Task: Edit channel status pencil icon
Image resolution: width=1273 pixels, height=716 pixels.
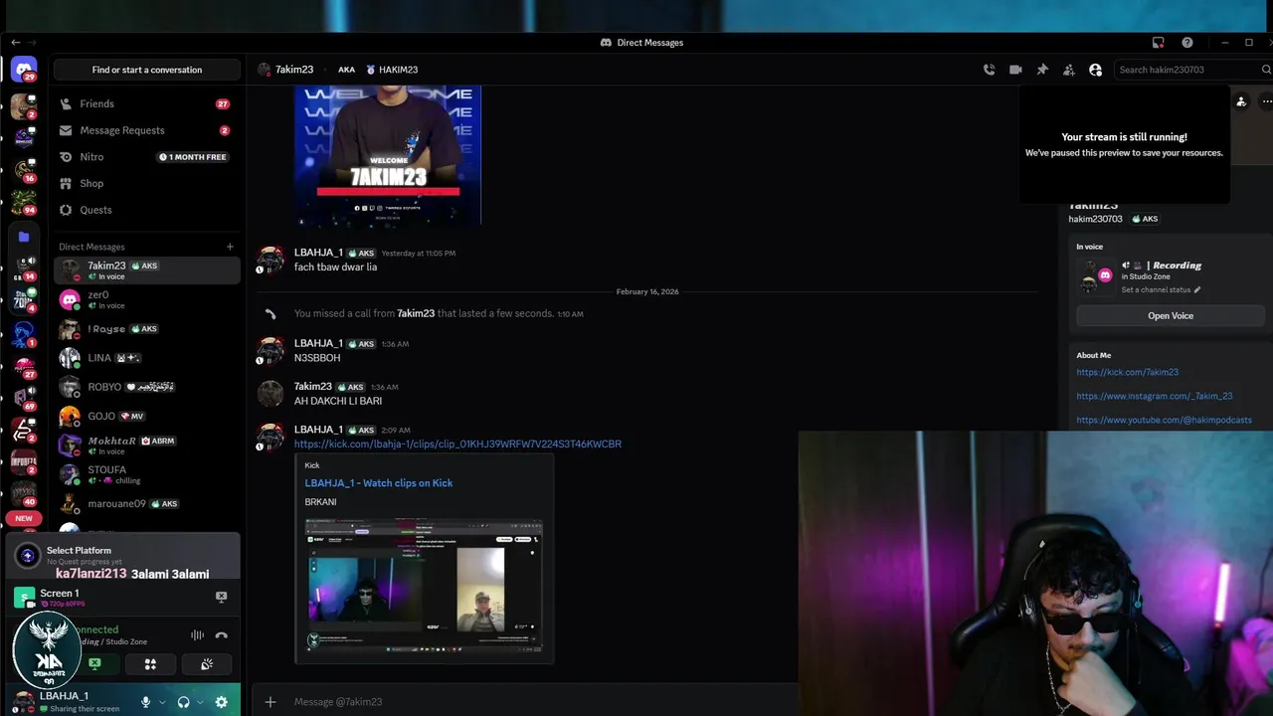Action: tap(1197, 290)
